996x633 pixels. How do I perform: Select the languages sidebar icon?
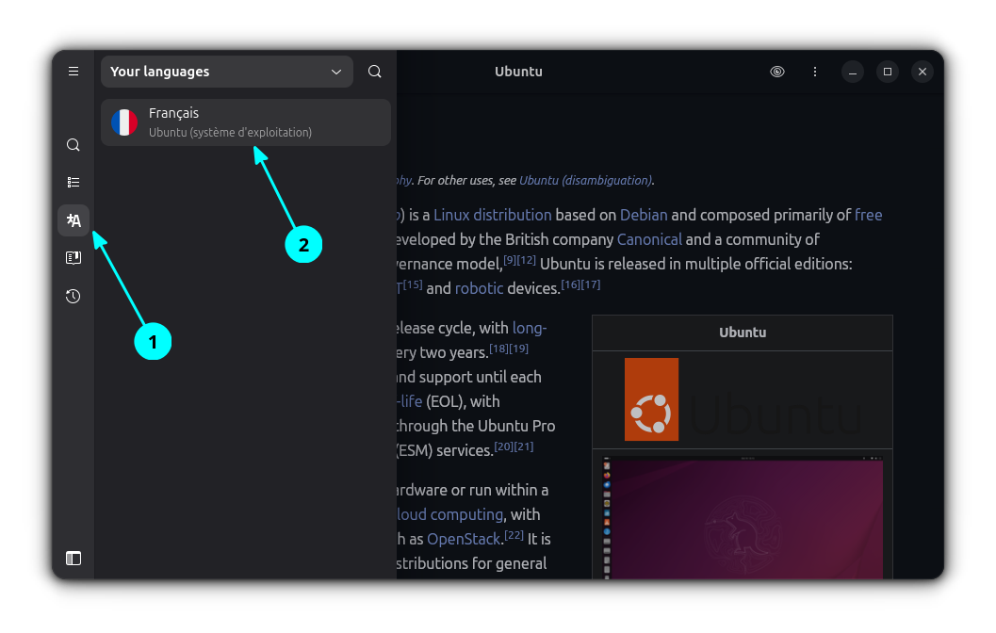coord(73,220)
